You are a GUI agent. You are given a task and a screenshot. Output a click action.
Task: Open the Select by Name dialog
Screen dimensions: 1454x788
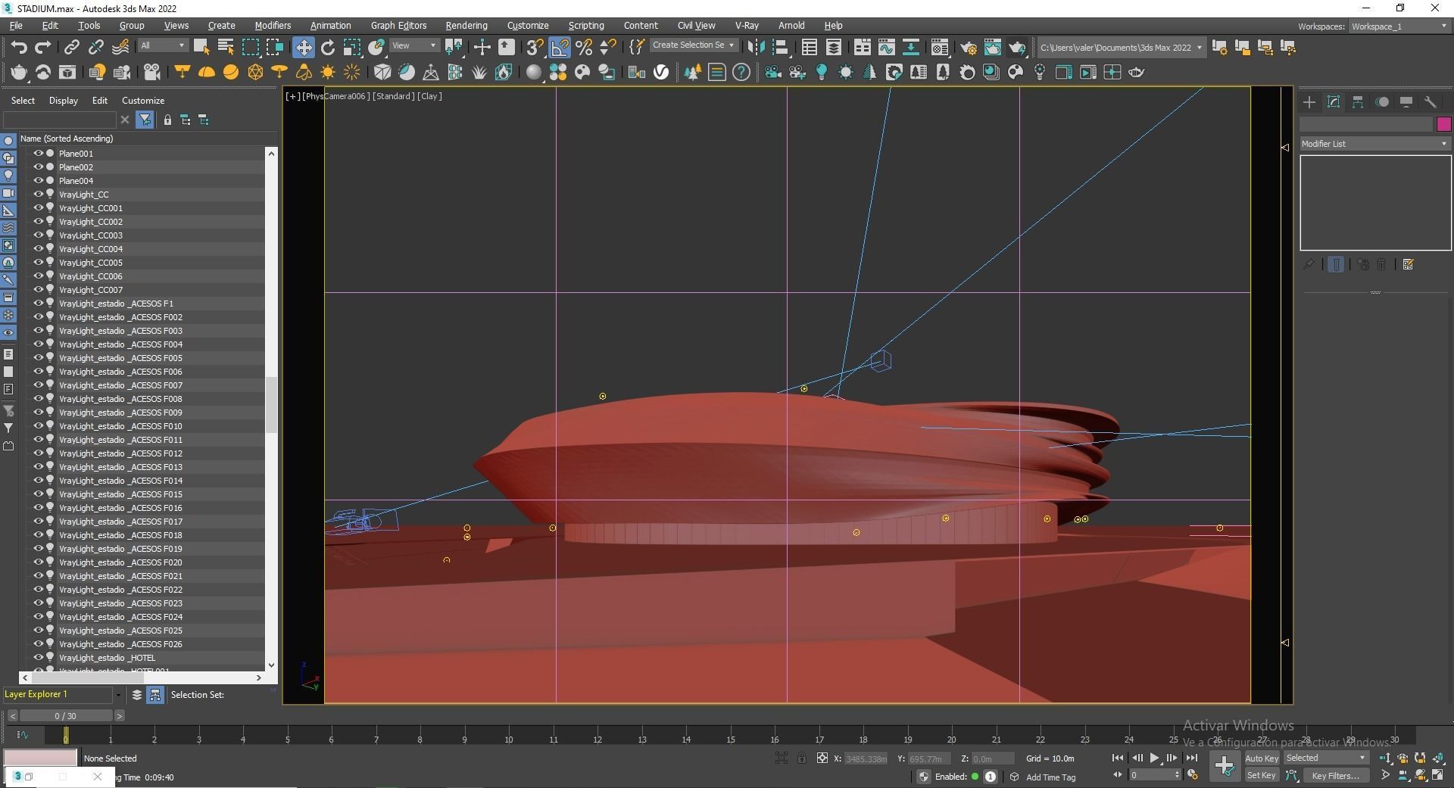[226, 48]
